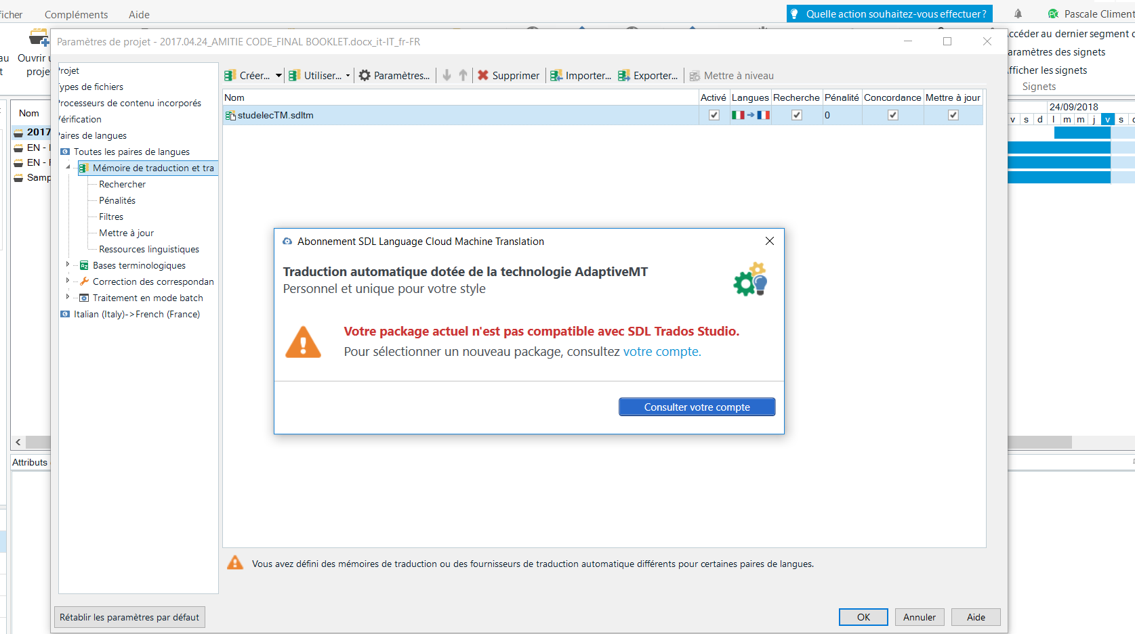Open the Compléments menu
Viewport: 1135px width, 634px height.
[76, 14]
